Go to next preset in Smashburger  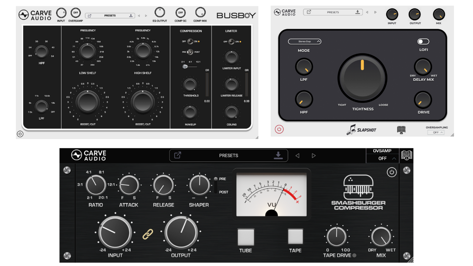(x=314, y=156)
